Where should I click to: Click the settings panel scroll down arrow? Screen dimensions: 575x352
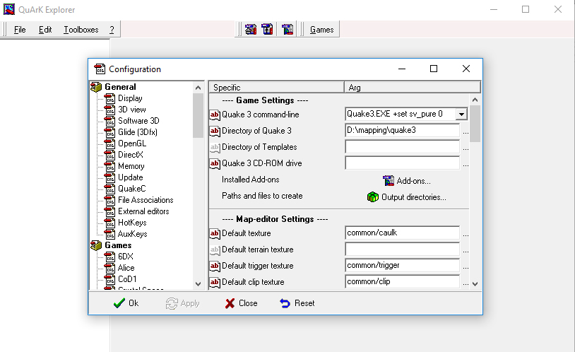click(475, 283)
